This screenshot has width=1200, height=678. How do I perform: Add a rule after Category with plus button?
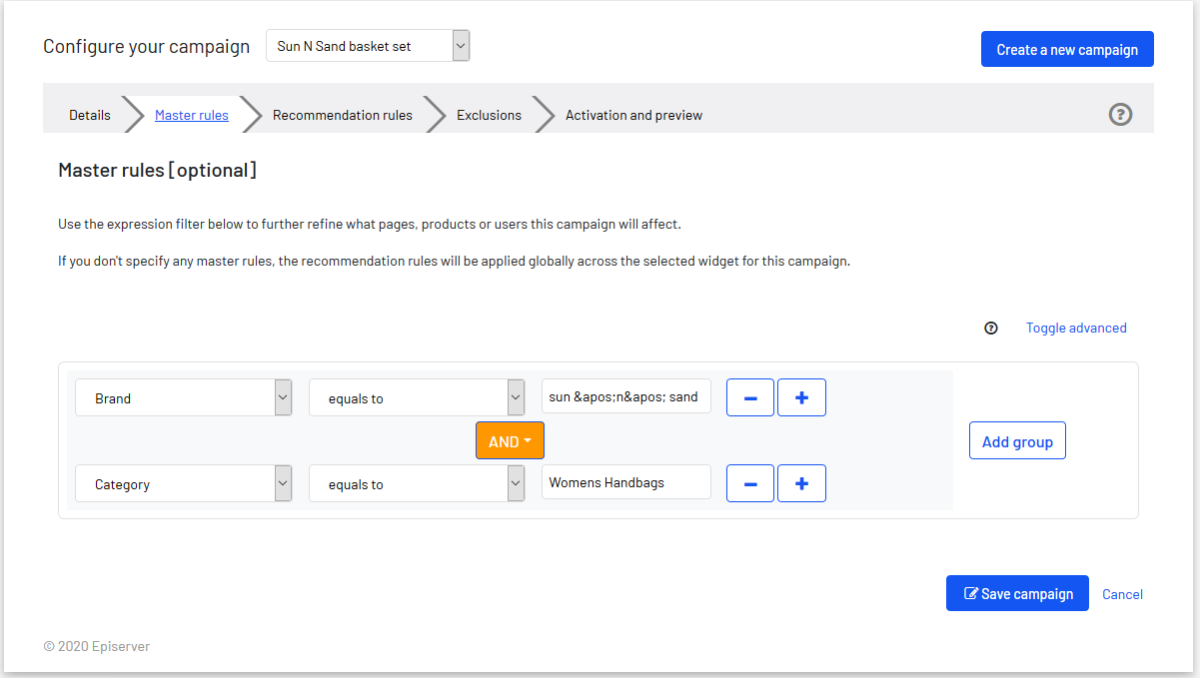click(x=801, y=483)
